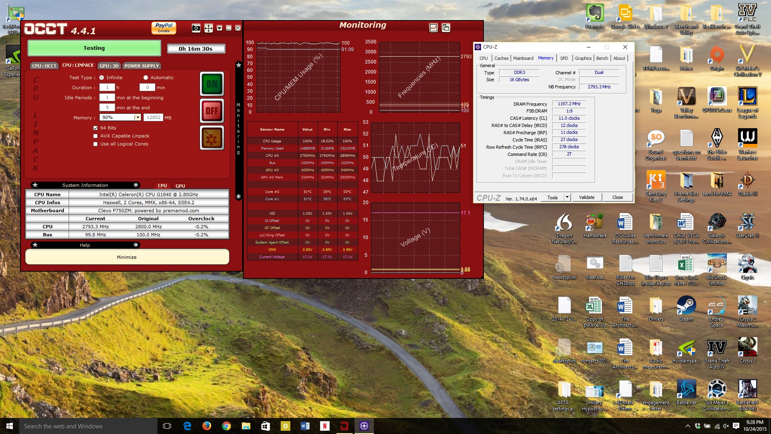Click the CPU-Z Validate button
This screenshot has height=434, width=771.
click(586, 197)
